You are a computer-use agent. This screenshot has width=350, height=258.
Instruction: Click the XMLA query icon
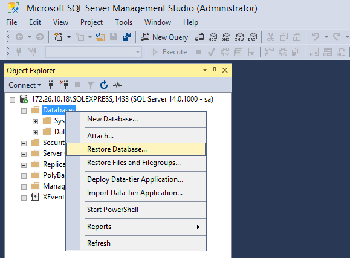pyautogui.click(x=239, y=37)
